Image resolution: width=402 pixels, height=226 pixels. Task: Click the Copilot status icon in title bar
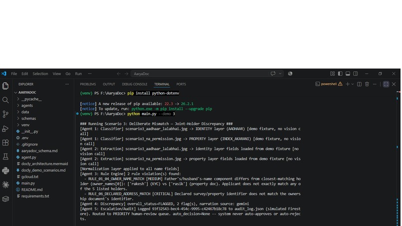point(290,74)
